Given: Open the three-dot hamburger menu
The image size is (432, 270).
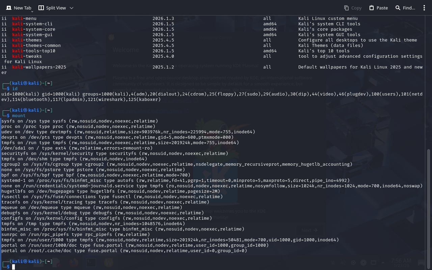Looking at the screenshot, I should 424,8.
